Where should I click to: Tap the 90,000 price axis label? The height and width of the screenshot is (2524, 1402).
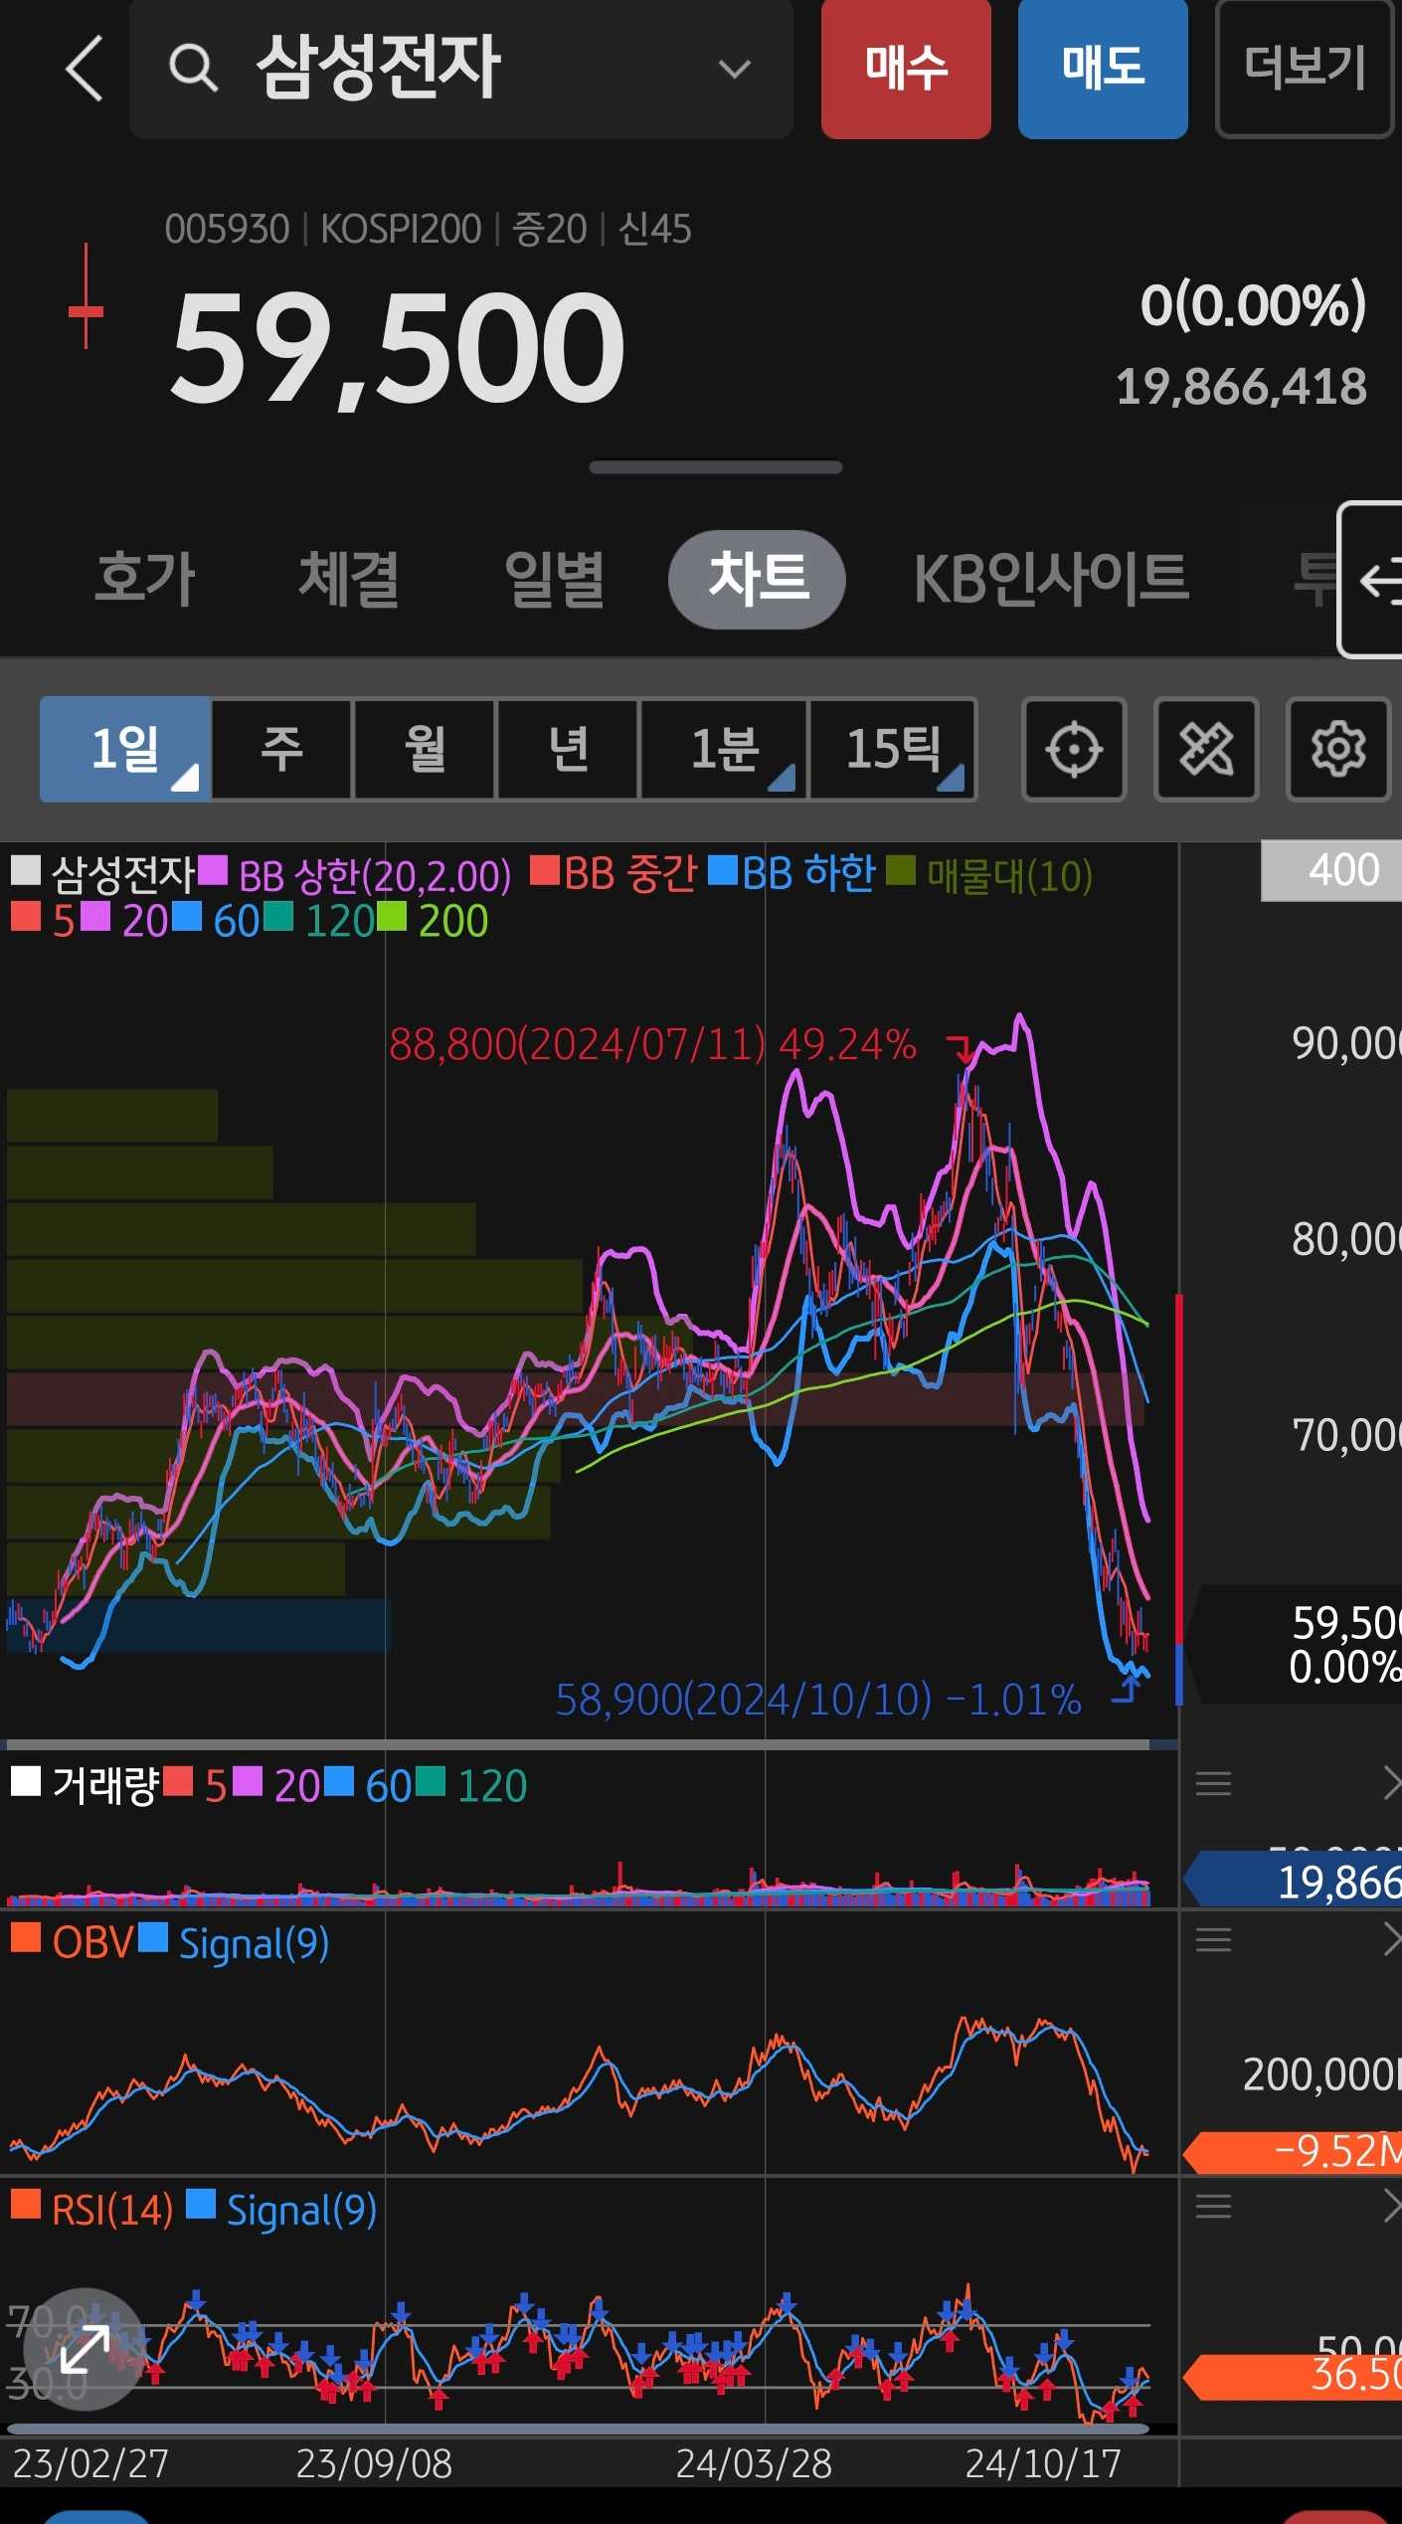(1346, 1043)
